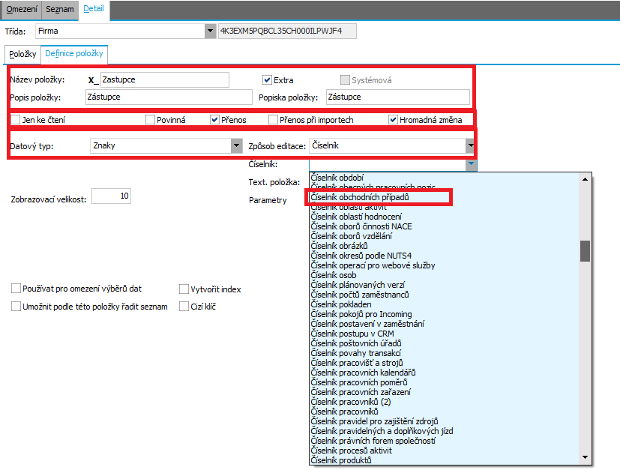620x470 pixels.
Task: Select the Položky subtab
Action: 22,55
